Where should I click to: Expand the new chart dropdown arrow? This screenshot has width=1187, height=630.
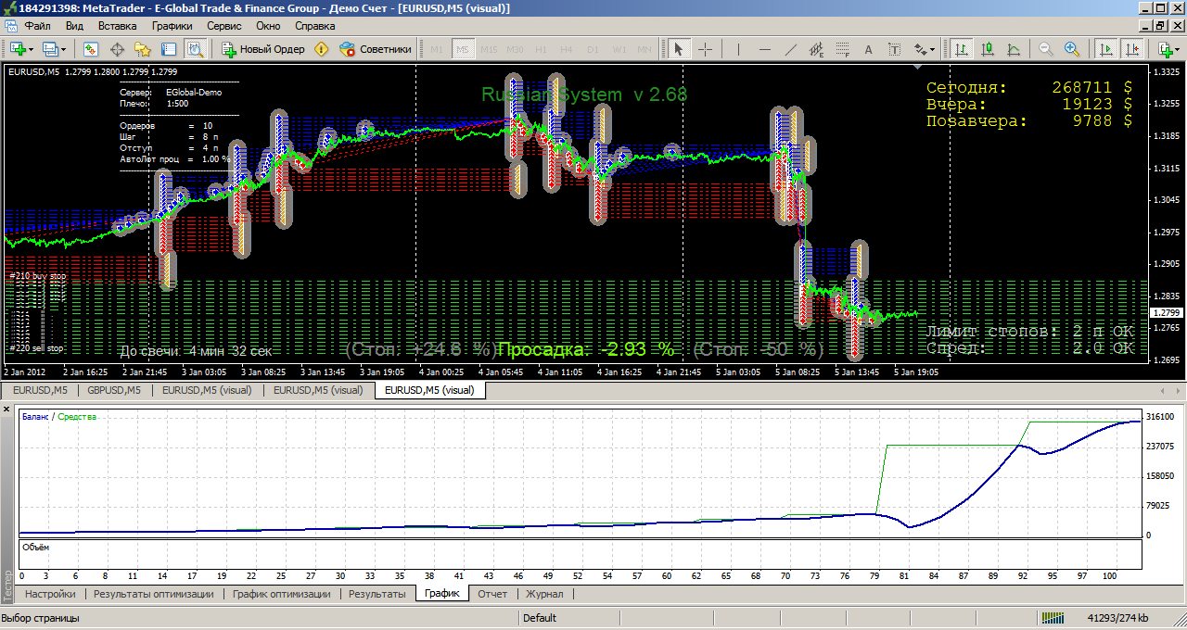click(x=32, y=49)
